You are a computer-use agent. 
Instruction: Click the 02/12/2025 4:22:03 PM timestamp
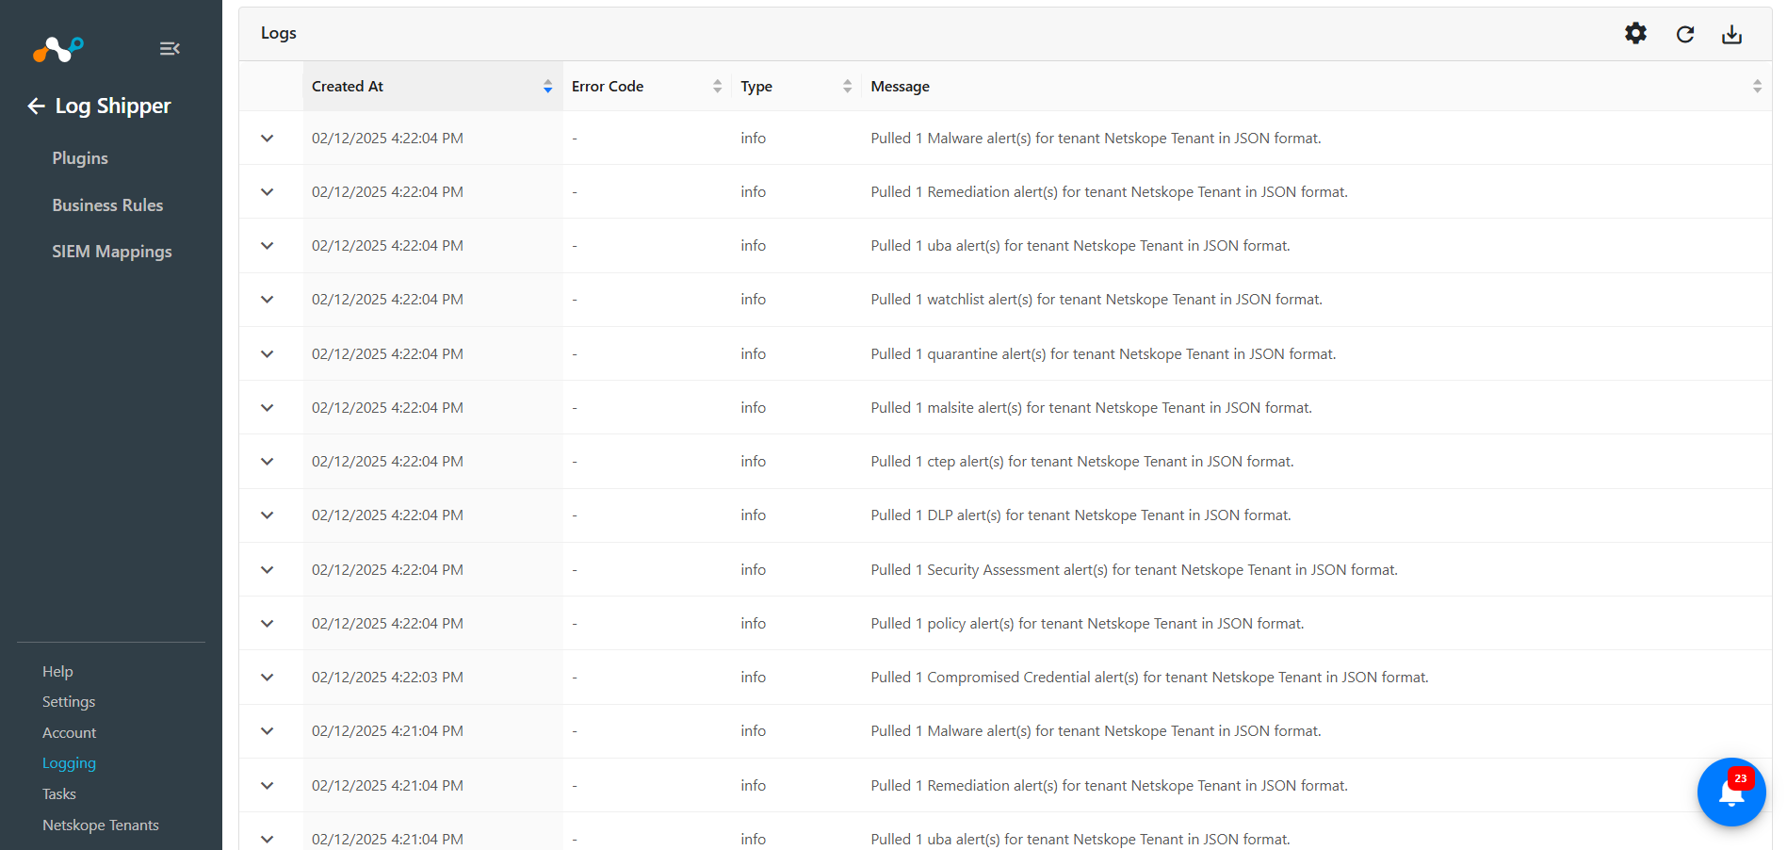pos(387,678)
